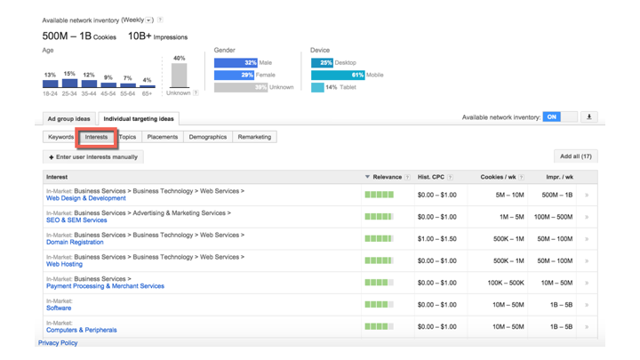
Task: Open Computers & Peripherals link
Action: pos(82,330)
